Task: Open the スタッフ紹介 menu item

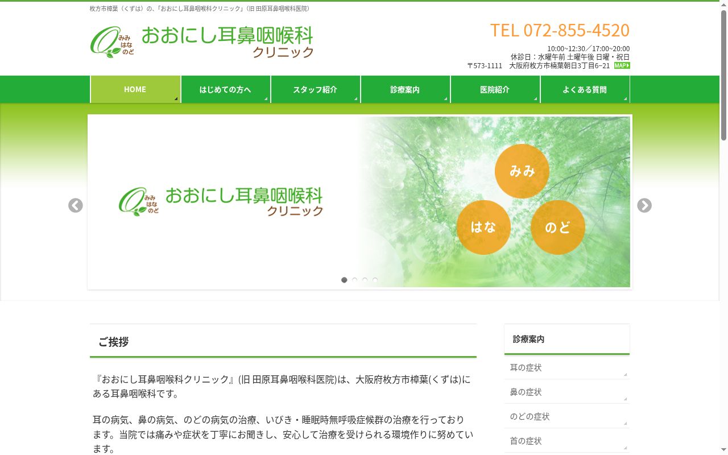Action: coord(315,89)
